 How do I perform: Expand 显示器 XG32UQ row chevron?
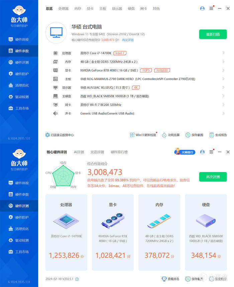click(x=223, y=87)
